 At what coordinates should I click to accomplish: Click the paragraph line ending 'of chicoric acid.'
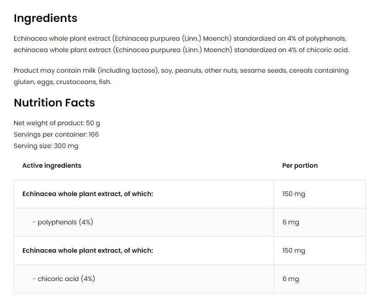[x=181, y=50]
